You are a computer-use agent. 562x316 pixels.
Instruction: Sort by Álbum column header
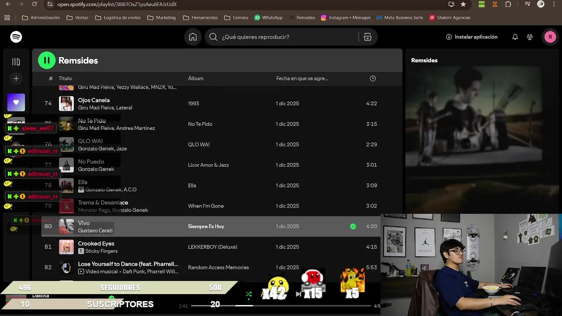click(x=196, y=79)
